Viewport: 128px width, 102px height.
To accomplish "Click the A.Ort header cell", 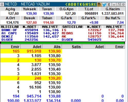I will tap(10, 18).
